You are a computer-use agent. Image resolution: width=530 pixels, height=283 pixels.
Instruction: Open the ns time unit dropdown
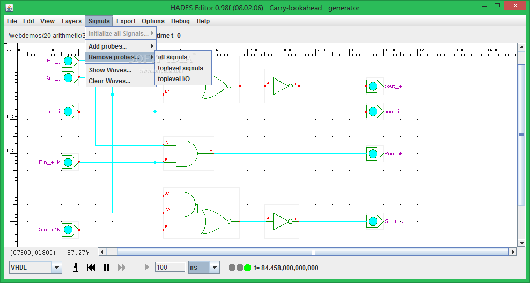click(x=215, y=268)
